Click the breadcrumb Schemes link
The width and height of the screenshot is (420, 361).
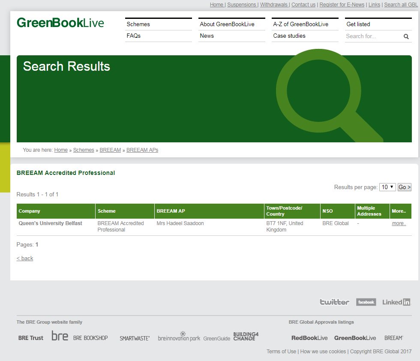[x=84, y=150]
